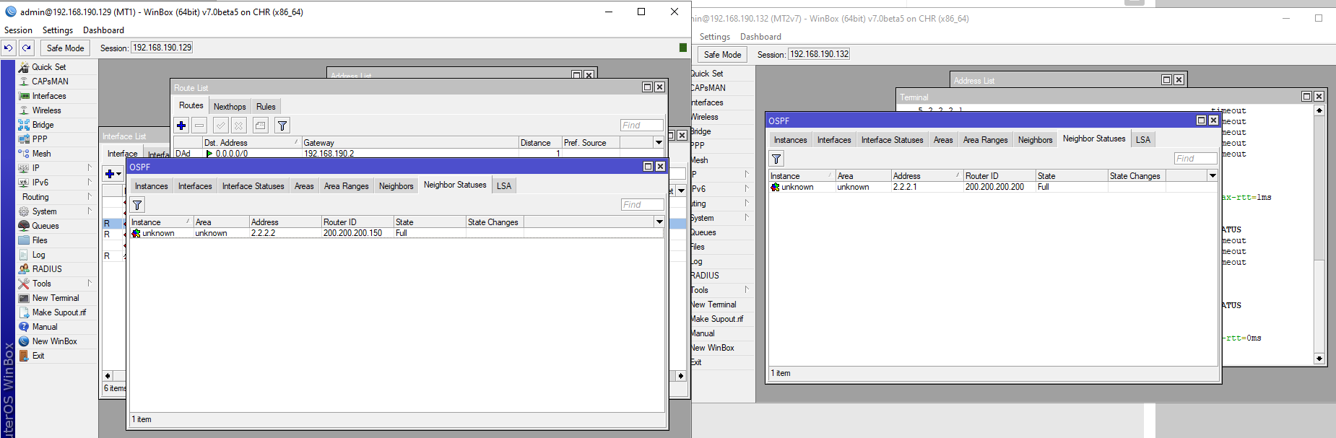This screenshot has width=1336, height=438.
Task: Open Quick Set in MT1 sidebar
Action: click(48, 67)
